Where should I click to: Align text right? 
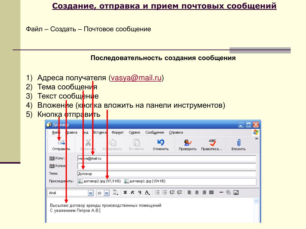(204, 193)
